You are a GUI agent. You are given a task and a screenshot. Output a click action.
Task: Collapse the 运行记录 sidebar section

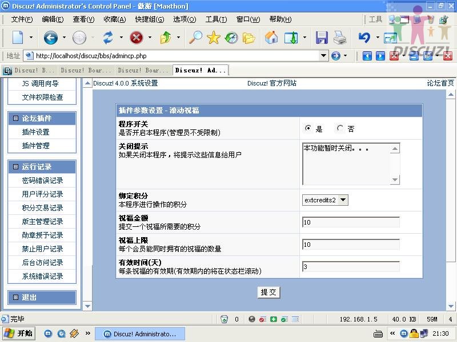(x=16, y=166)
